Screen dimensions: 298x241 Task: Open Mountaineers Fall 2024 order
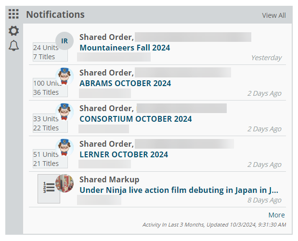[125, 48]
